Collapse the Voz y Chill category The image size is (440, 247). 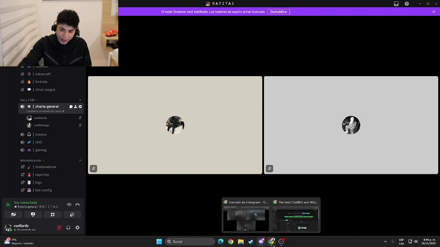pos(29,100)
